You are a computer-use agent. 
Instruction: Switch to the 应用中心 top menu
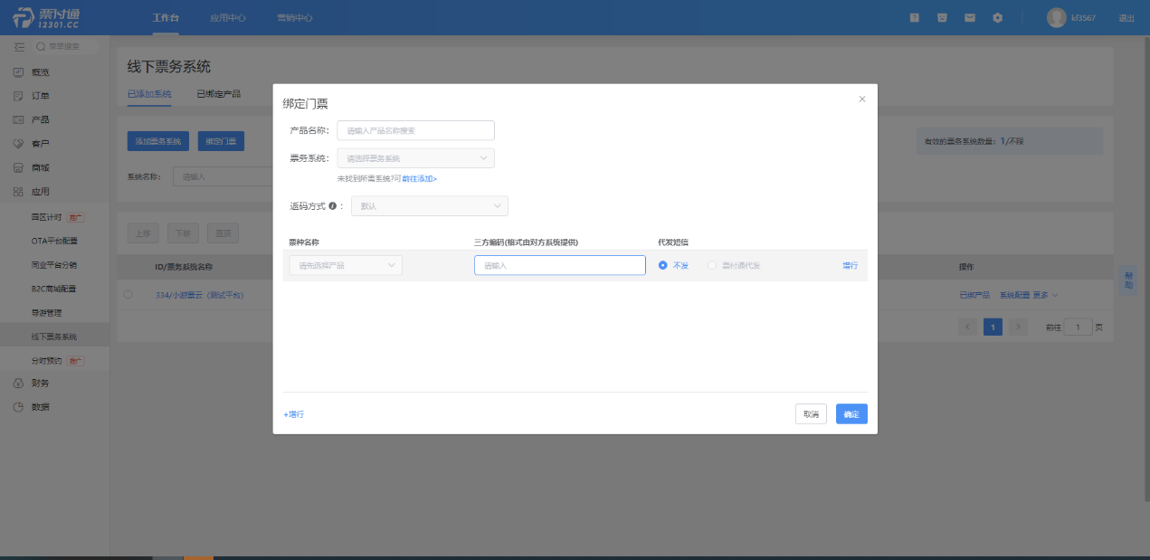pos(227,18)
